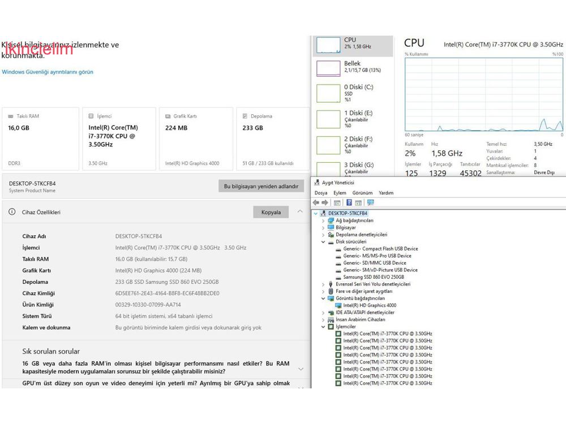This screenshot has height=424, width=566.
Task: Open Eylem menu in Aygıt Yöneticisi
Action: [340, 193]
